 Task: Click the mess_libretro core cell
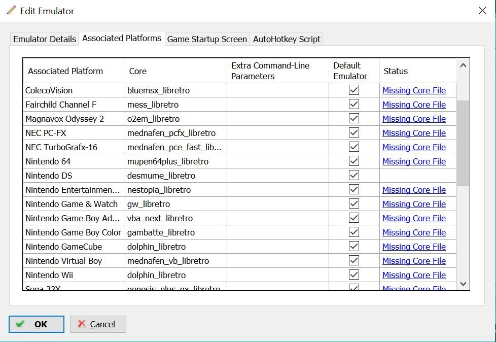(x=176, y=105)
